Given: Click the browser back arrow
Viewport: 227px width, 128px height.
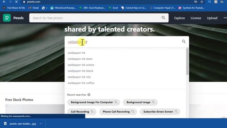Looking at the screenshot, I should point(4,2).
